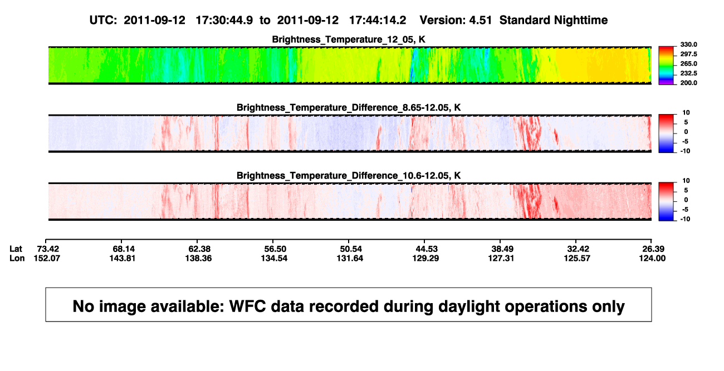Click the 8.65-12.05 difference image strip
Viewport: 724px width, 371px height.
click(350, 133)
